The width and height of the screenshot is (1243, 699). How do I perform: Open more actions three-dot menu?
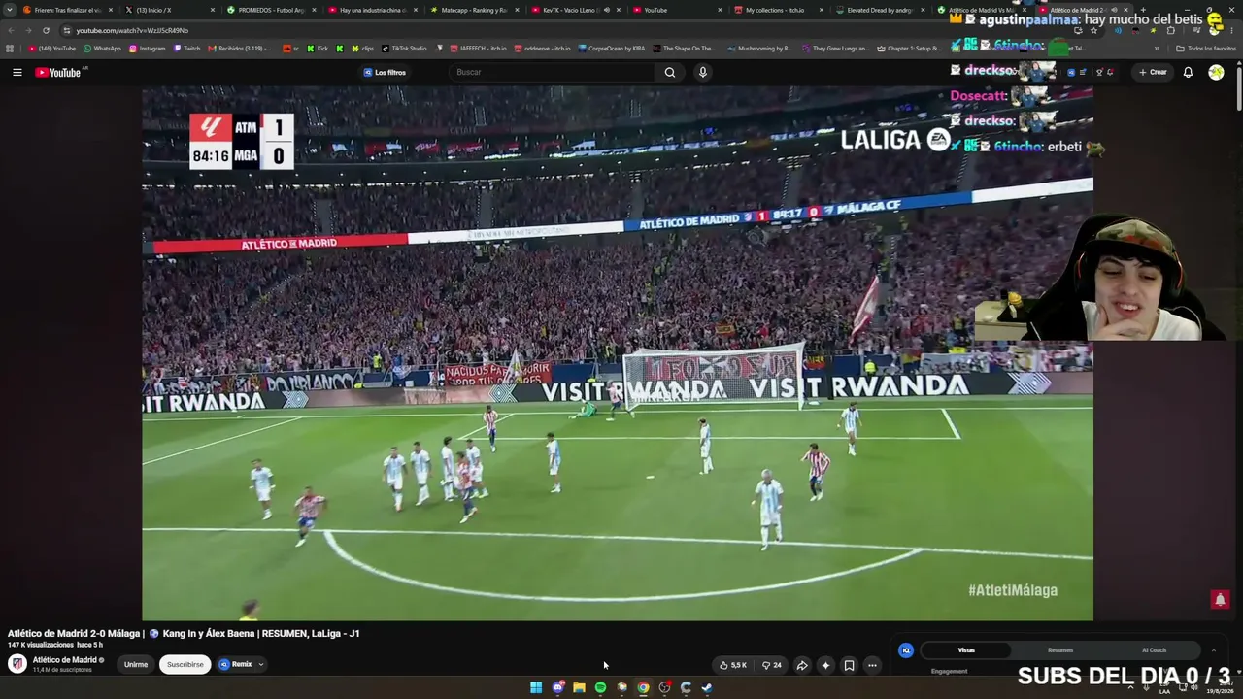pos(872,665)
